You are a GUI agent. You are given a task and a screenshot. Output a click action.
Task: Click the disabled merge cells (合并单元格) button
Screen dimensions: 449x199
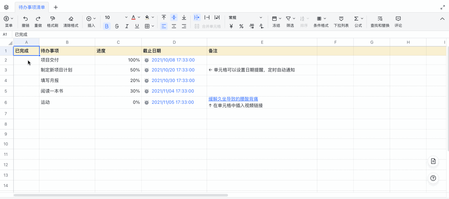(208, 26)
